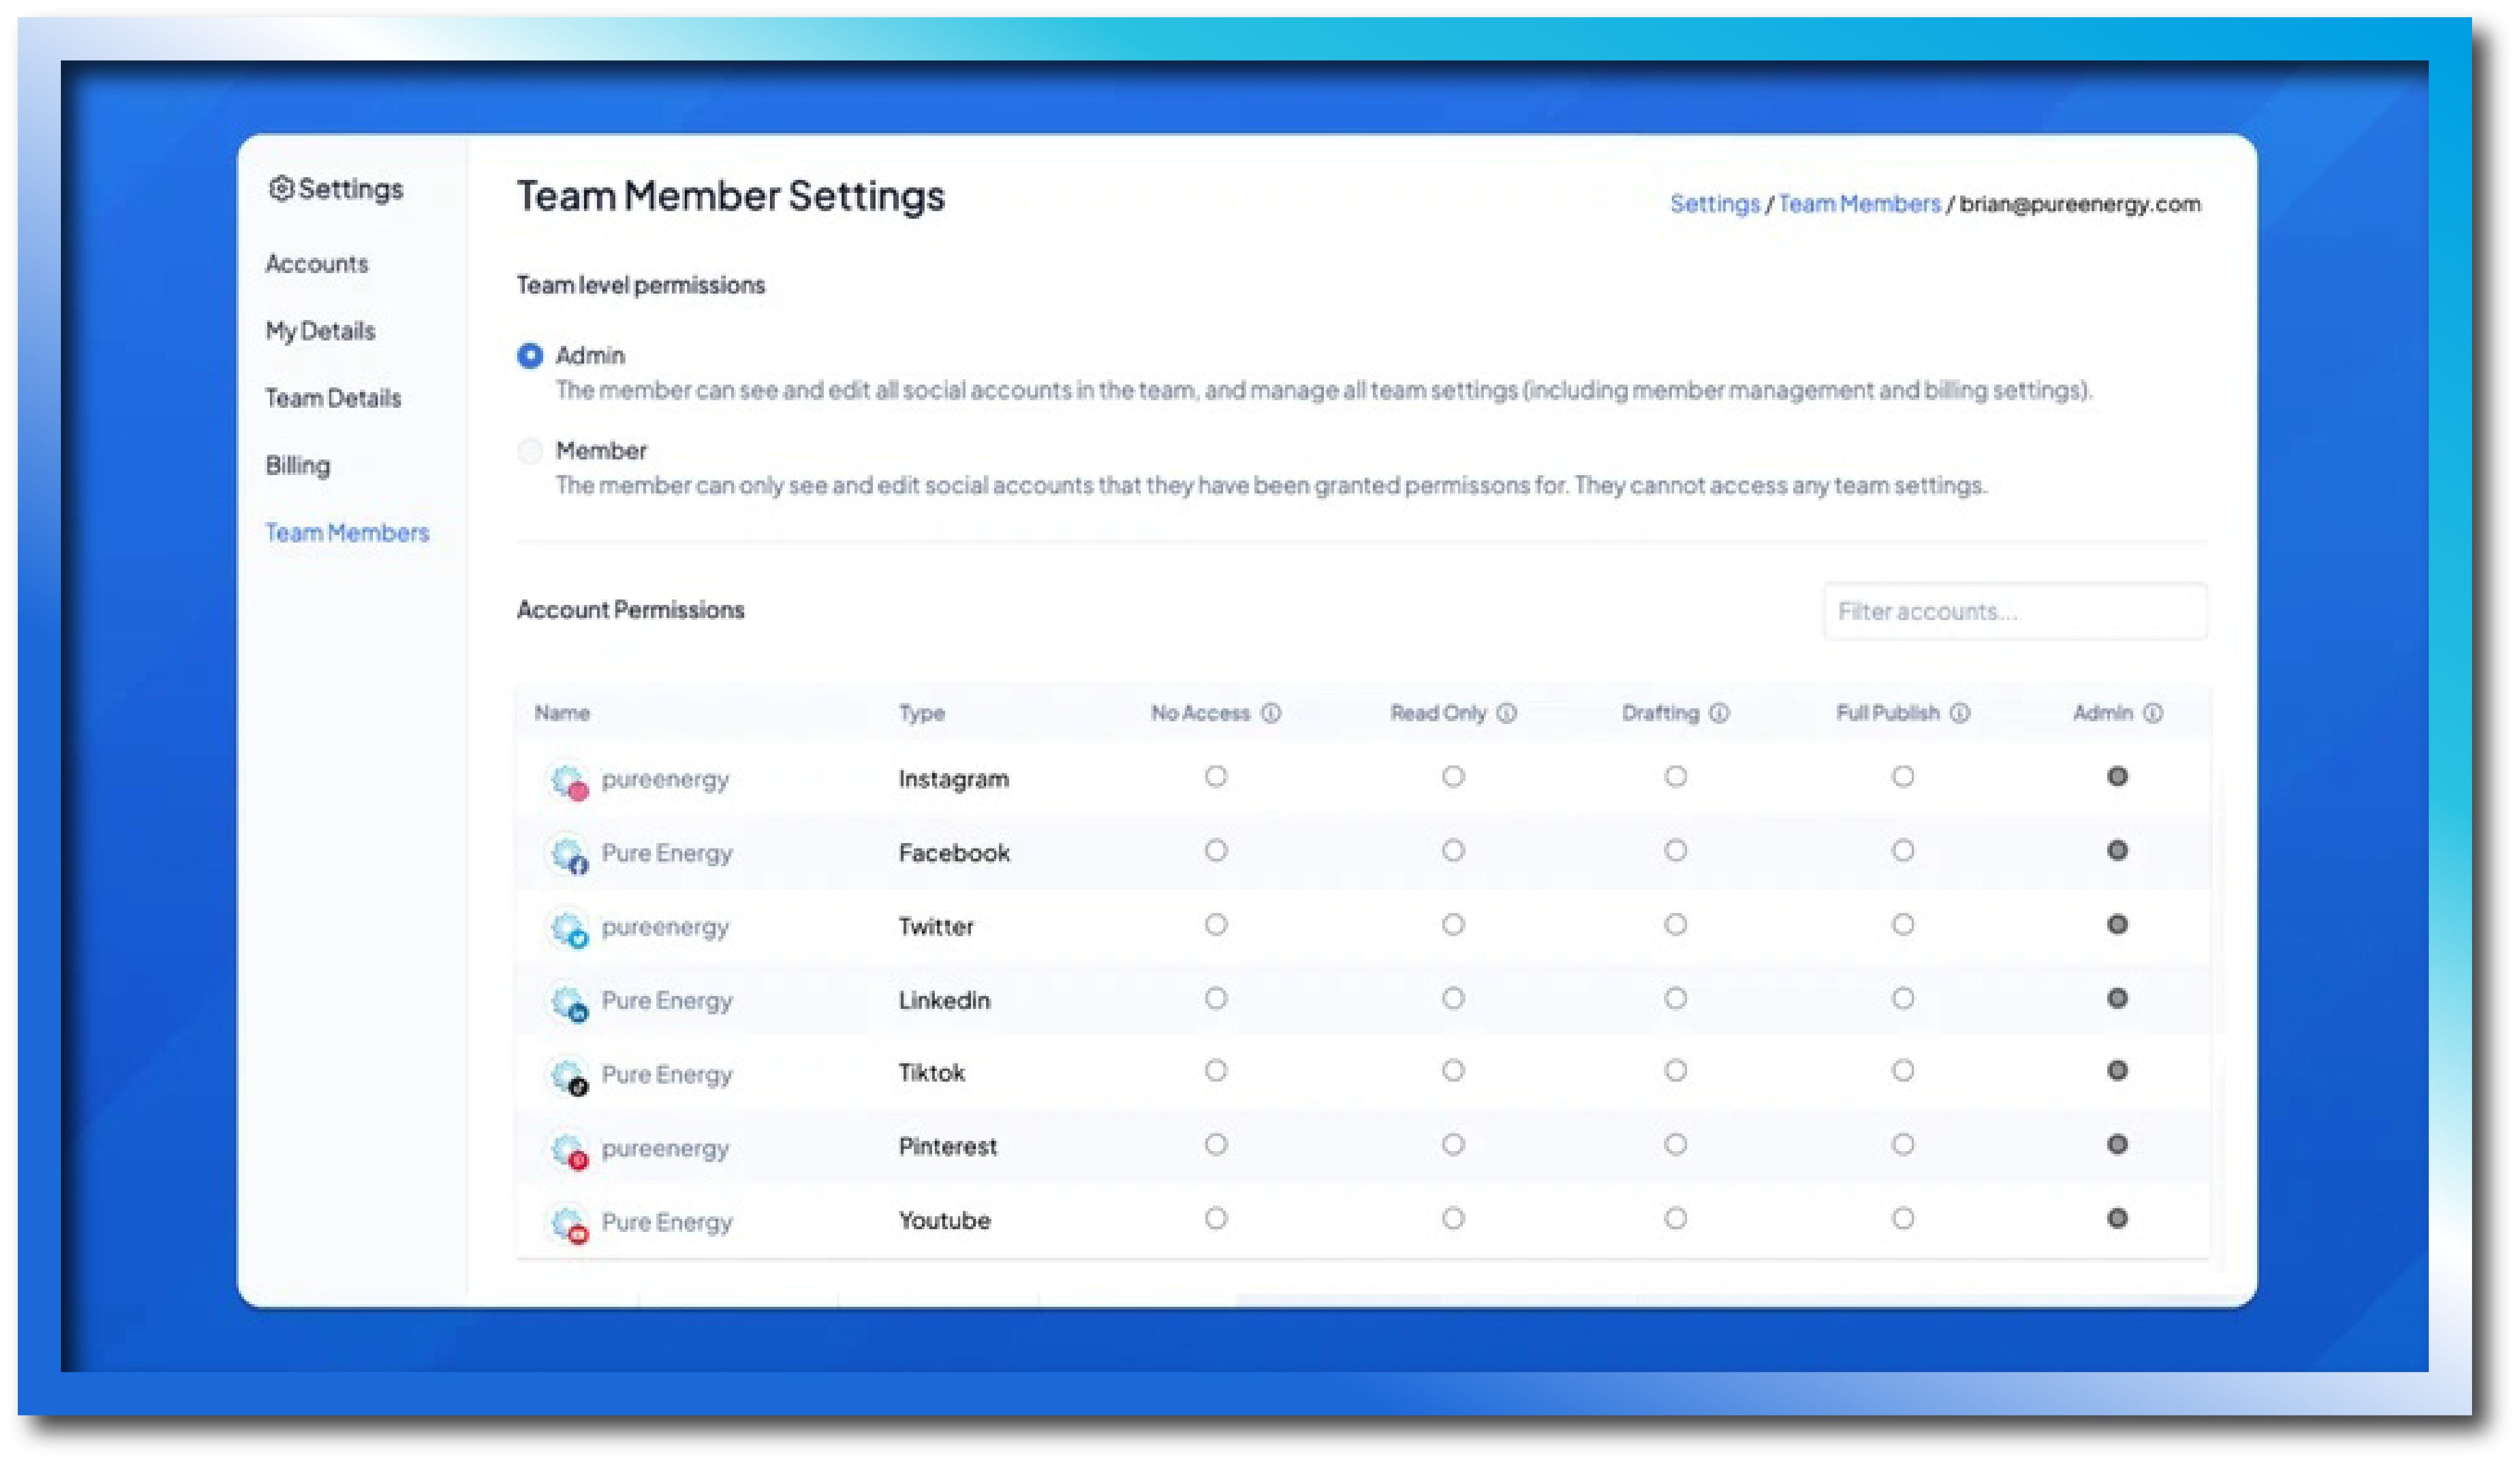Screen dimensions: 2520x1463
Task: Set Tiktok account to Full Publish
Action: (x=1902, y=1070)
